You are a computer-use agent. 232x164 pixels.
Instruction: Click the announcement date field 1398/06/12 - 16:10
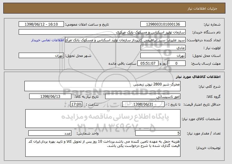41,24
